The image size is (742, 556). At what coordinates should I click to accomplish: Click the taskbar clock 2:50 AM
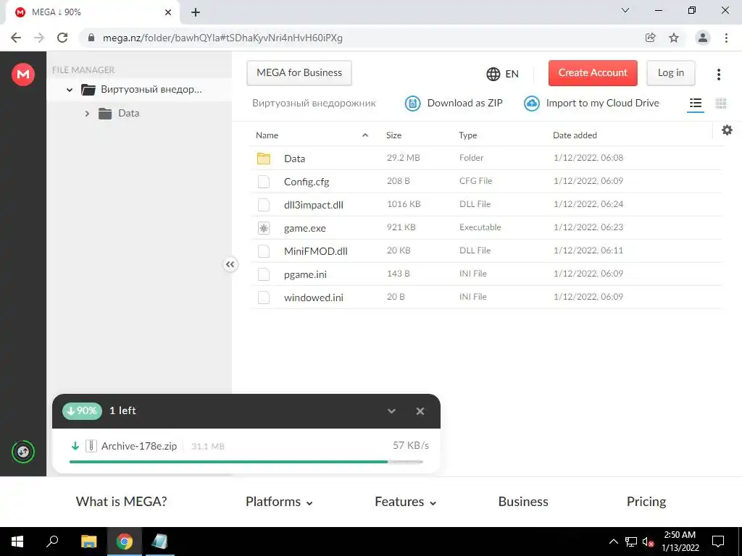click(x=680, y=542)
